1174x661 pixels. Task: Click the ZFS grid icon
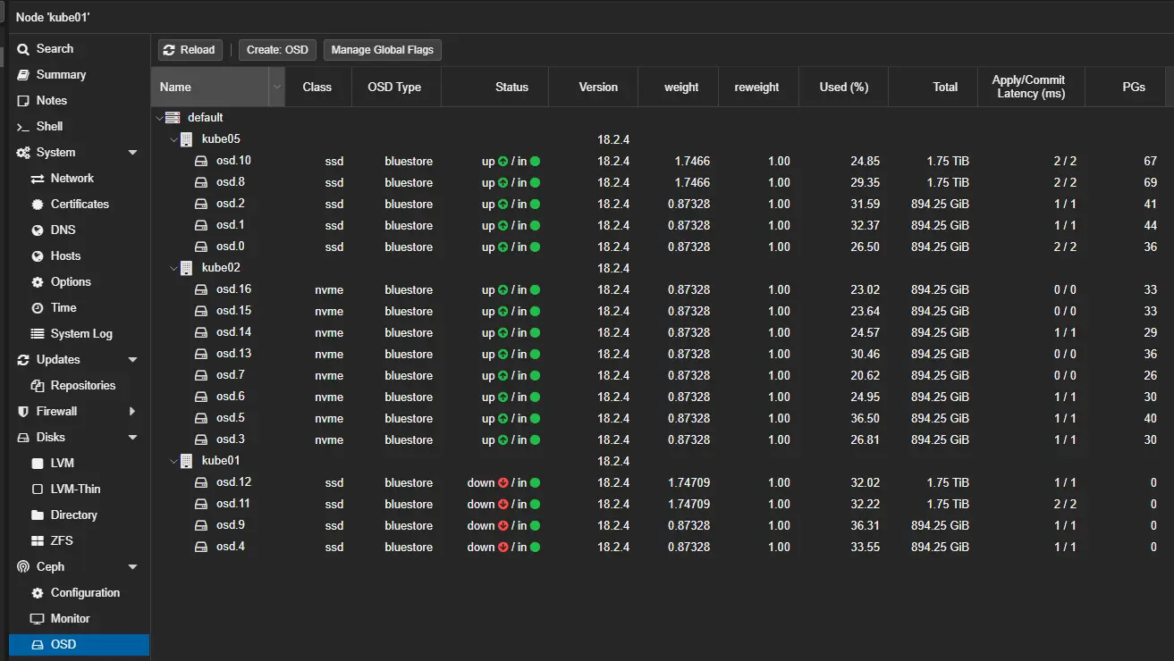click(x=38, y=541)
